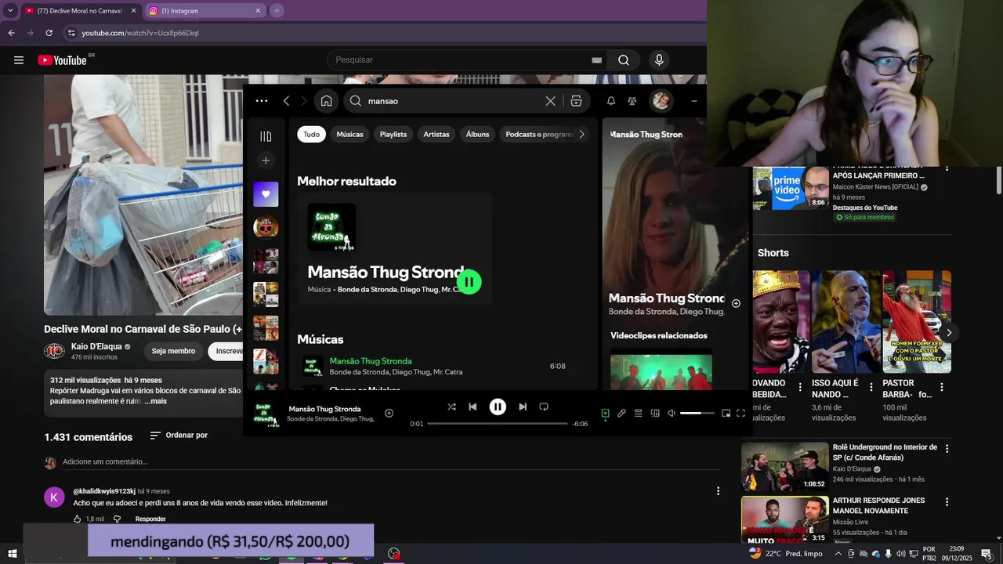This screenshot has width=1003, height=564.
Task: Enter Spotify full screen mode
Action: pyautogui.click(x=740, y=413)
